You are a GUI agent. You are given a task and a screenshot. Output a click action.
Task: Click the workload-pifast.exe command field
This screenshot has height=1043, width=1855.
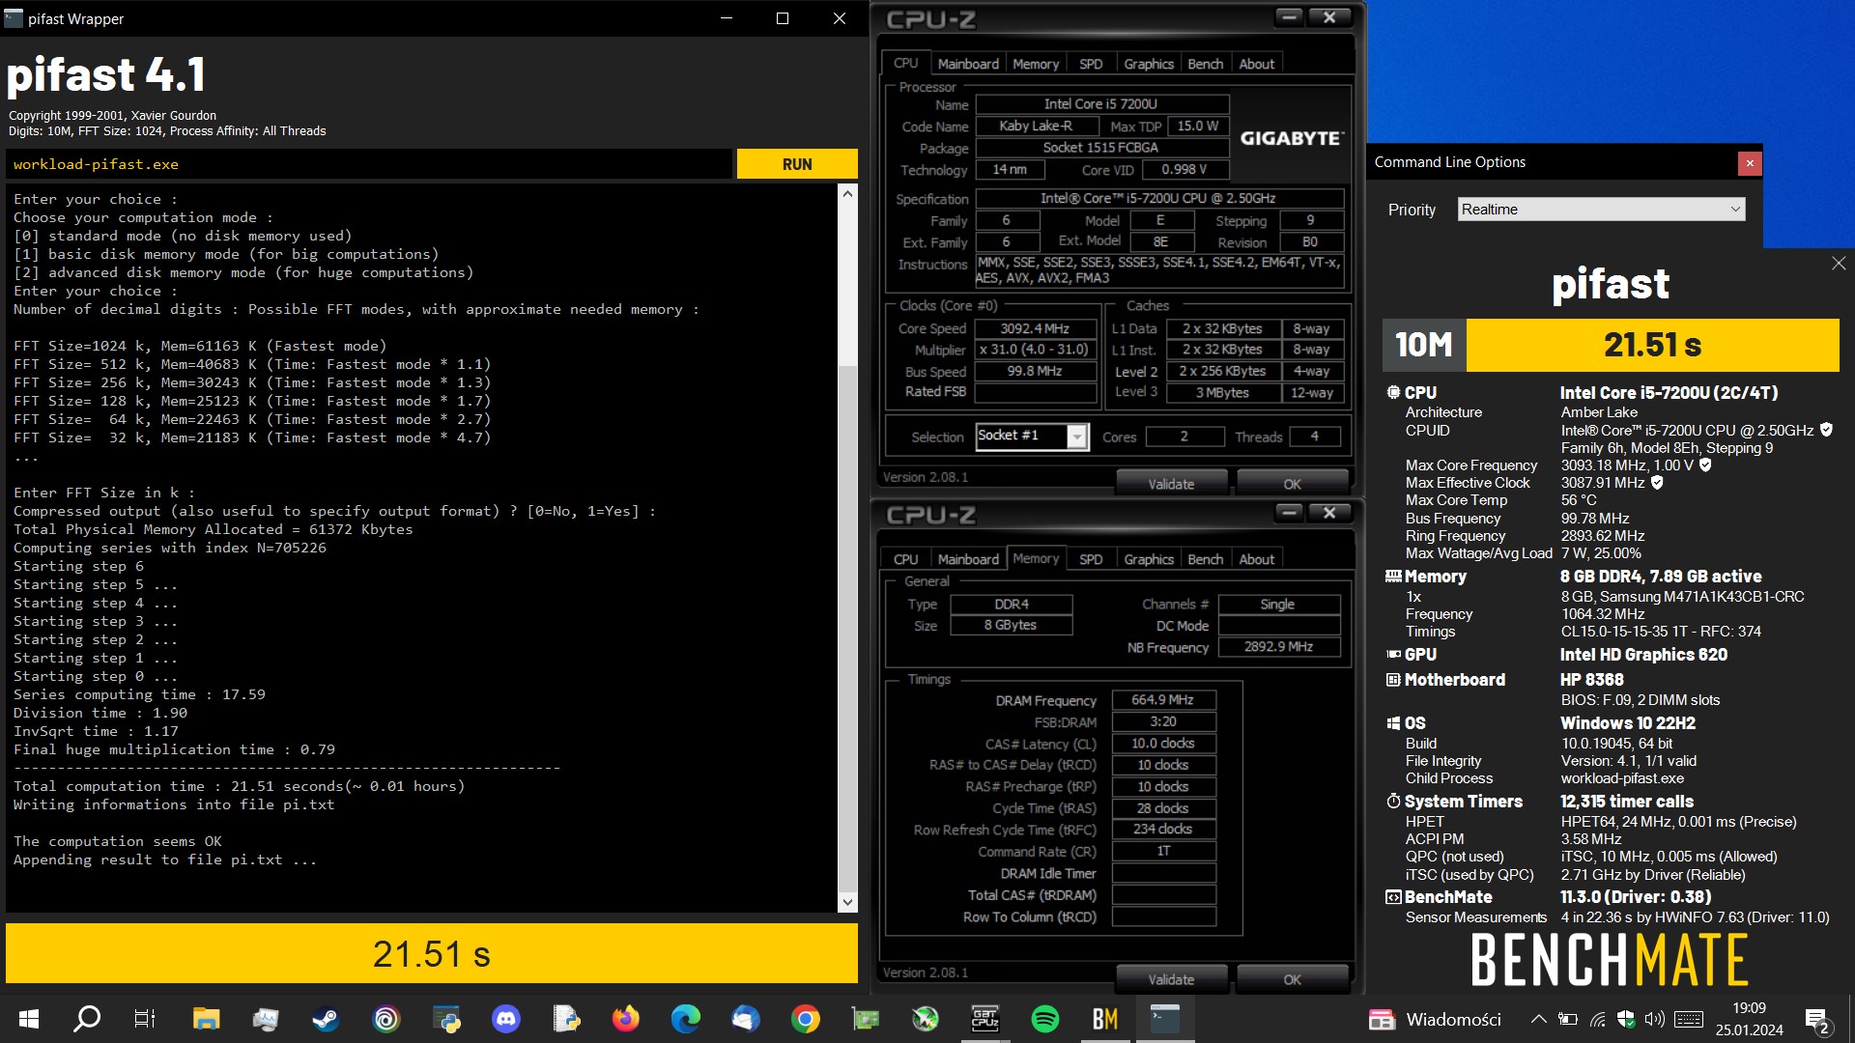pyautogui.click(x=369, y=164)
